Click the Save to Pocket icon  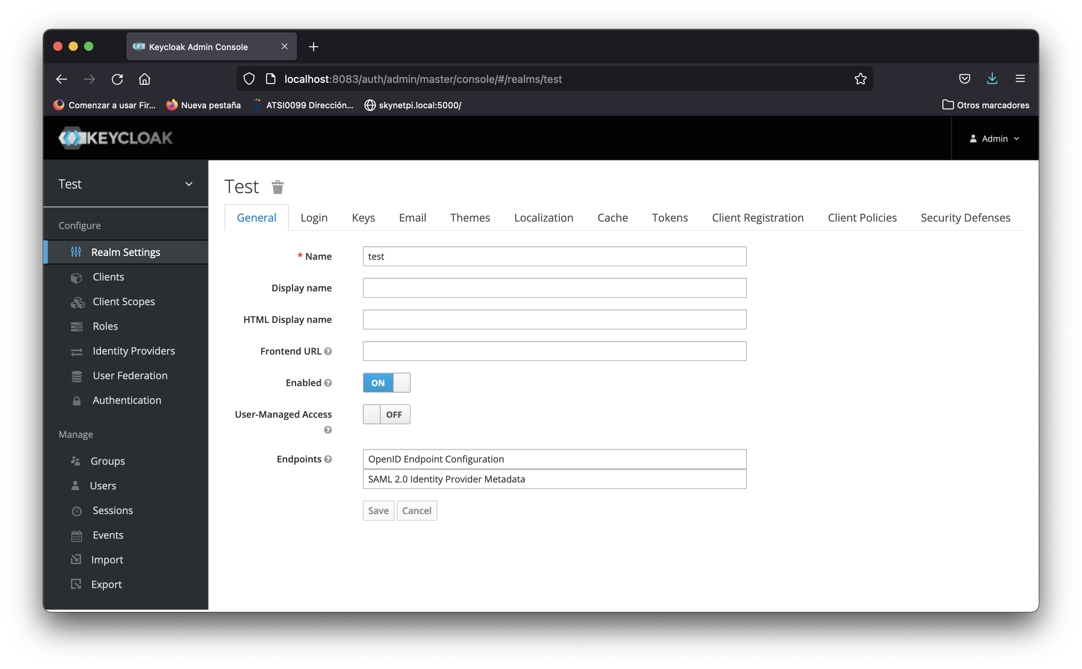point(964,79)
